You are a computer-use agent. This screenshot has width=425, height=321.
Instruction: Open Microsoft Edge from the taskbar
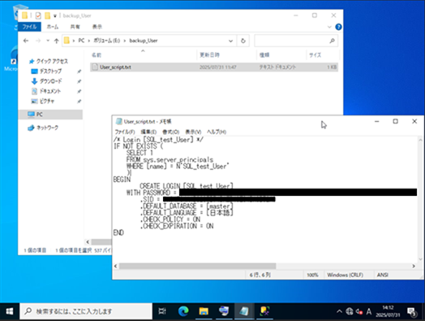[183, 311]
